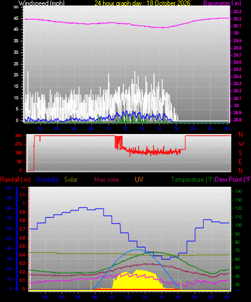The image size is (251, 302).
Task: Click the W compass label
Action: (241, 144)
